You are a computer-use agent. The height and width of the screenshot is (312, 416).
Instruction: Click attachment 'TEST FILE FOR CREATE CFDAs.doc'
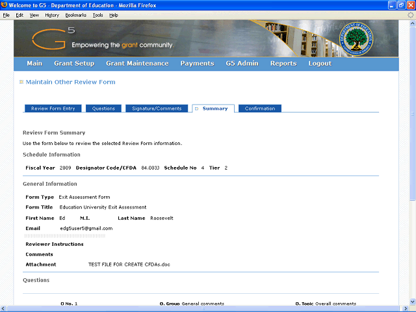[x=129, y=265]
